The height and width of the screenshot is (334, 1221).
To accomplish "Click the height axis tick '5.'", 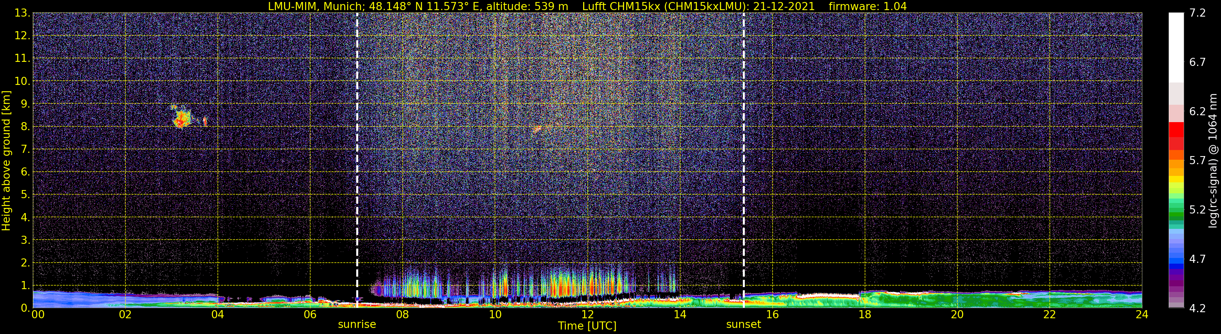I will pos(25,195).
